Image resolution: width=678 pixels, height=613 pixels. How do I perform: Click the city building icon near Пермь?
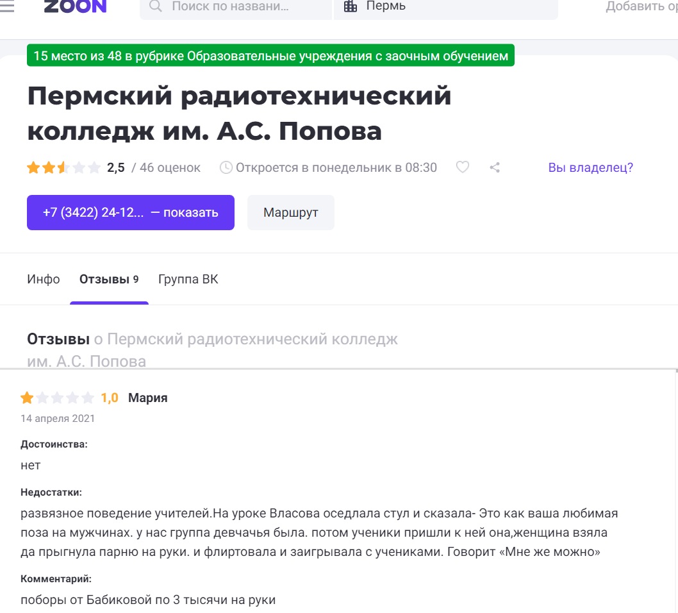click(x=351, y=6)
